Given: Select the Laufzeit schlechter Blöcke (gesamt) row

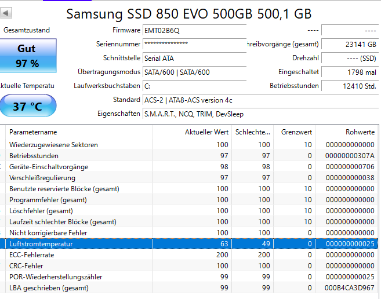Looking at the screenshot, I should (x=189, y=222).
